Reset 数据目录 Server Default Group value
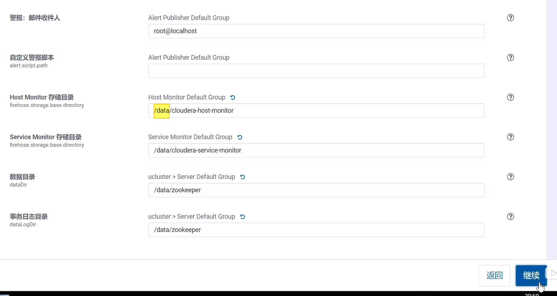This screenshot has height=296, width=557. click(x=242, y=177)
